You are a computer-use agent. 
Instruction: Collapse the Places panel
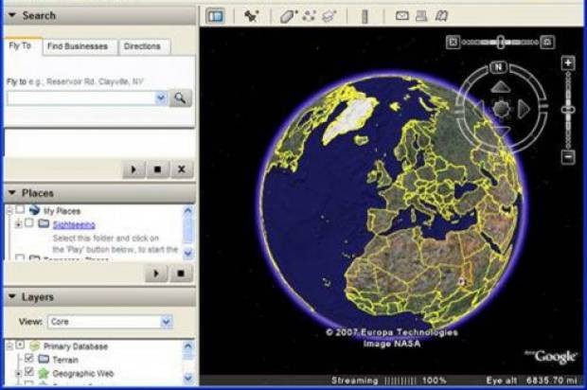click(x=12, y=193)
